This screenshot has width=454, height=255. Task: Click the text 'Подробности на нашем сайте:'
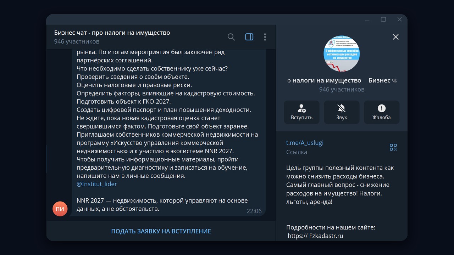(x=331, y=227)
